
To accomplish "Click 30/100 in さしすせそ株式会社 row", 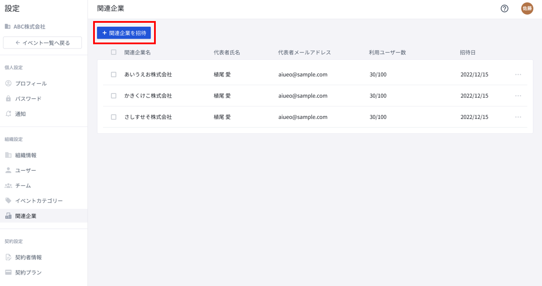I will pyautogui.click(x=378, y=117).
